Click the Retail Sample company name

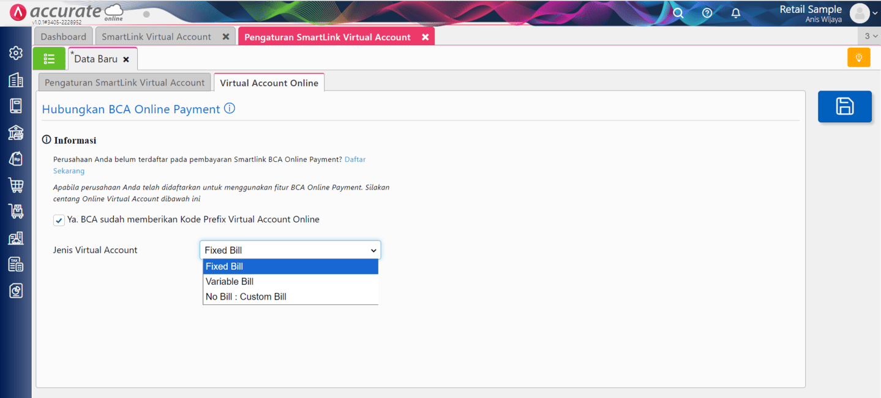(811, 9)
